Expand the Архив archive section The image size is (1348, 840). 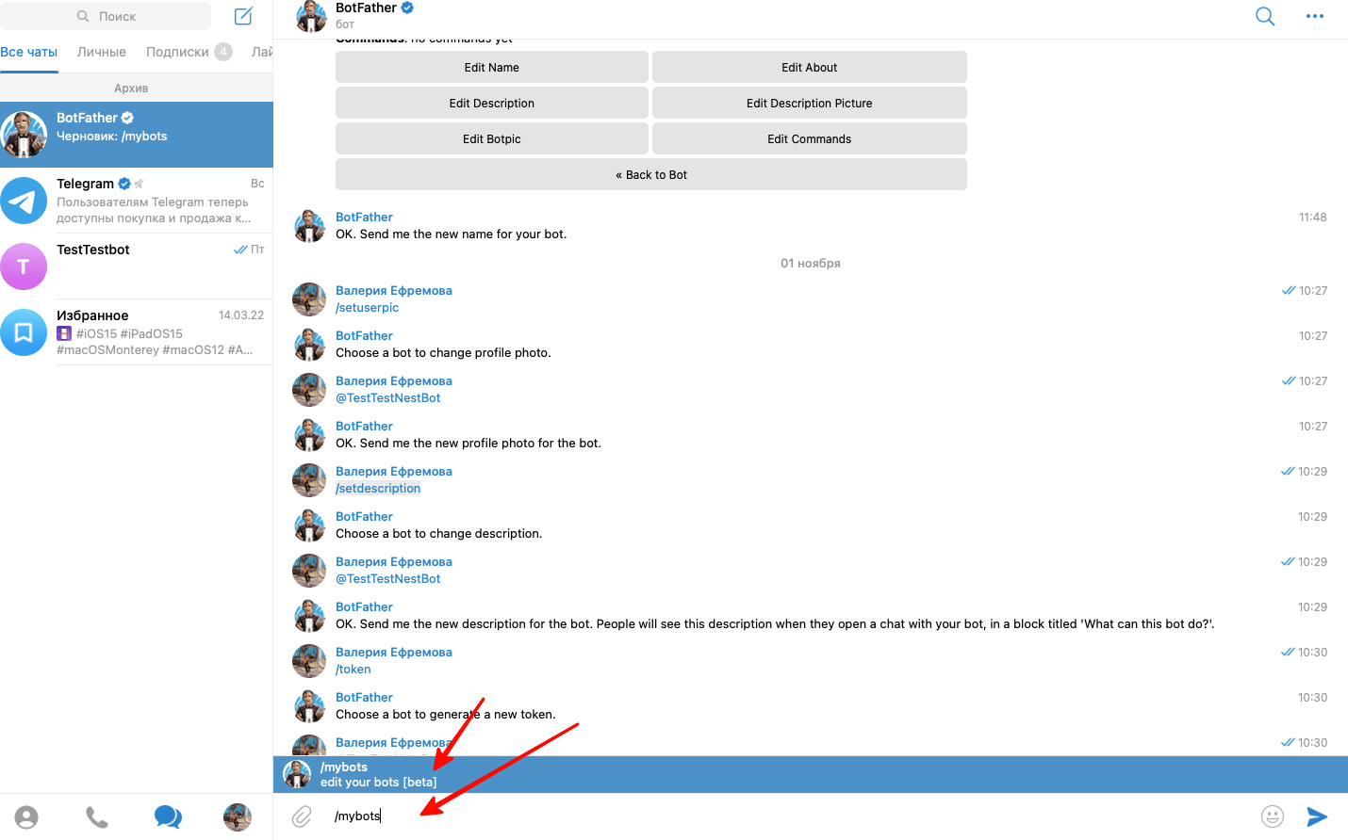(x=131, y=88)
